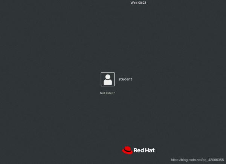
Task: Click the blog.csdn.net watermark URL
Action: tap(197, 160)
